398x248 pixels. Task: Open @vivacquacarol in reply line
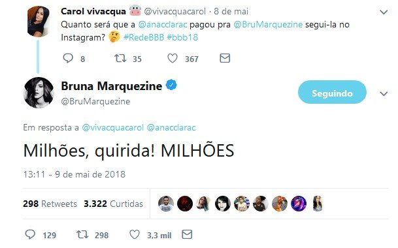pyautogui.click(x=112, y=127)
